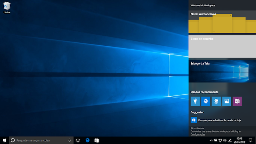The height and width of the screenshot is (144, 256).
Task: Open Action Center notifications icon
Action: [x=250, y=140]
